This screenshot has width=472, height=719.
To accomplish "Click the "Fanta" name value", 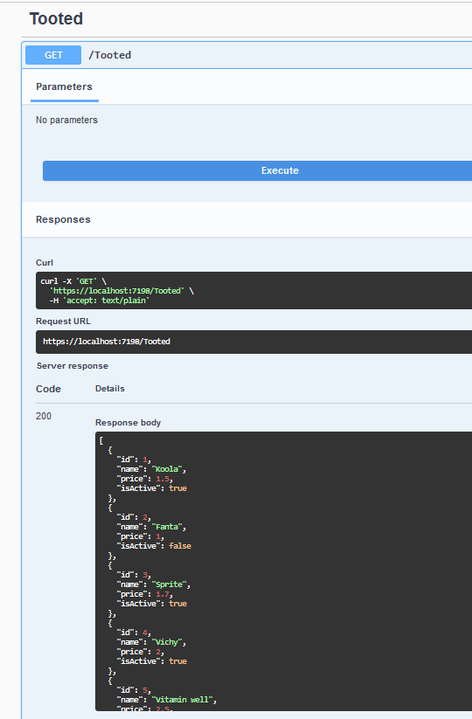I will pyautogui.click(x=167, y=527).
